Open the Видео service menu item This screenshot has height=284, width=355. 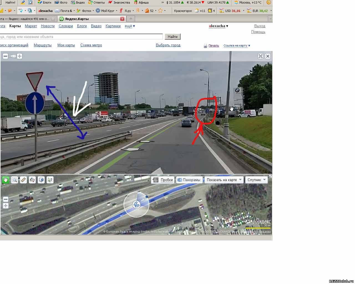click(96, 26)
